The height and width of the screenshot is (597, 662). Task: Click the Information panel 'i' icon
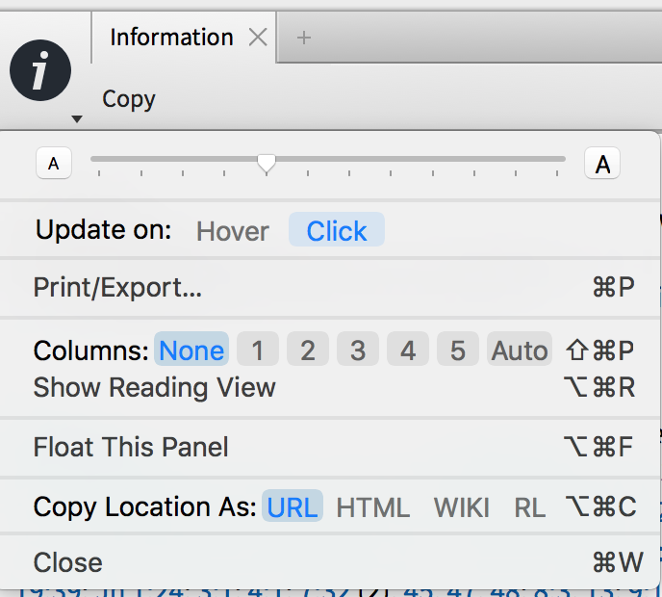coord(40,70)
